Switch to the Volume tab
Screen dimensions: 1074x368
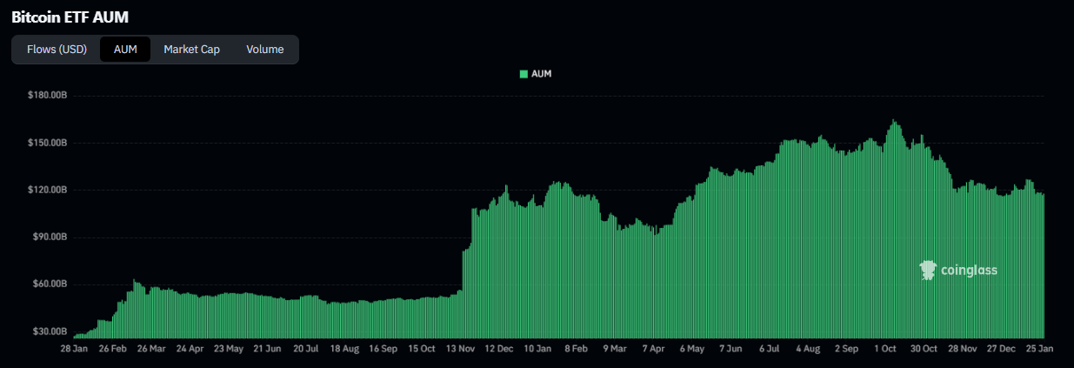pos(264,50)
